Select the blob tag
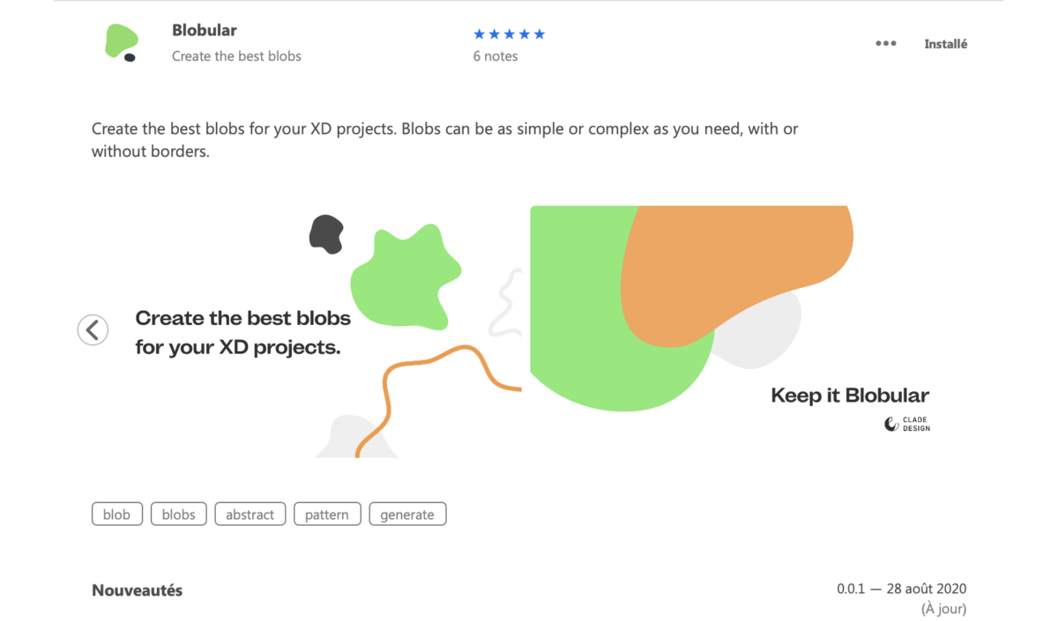Image resolution: width=1058 pixels, height=621 pixels. click(116, 514)
